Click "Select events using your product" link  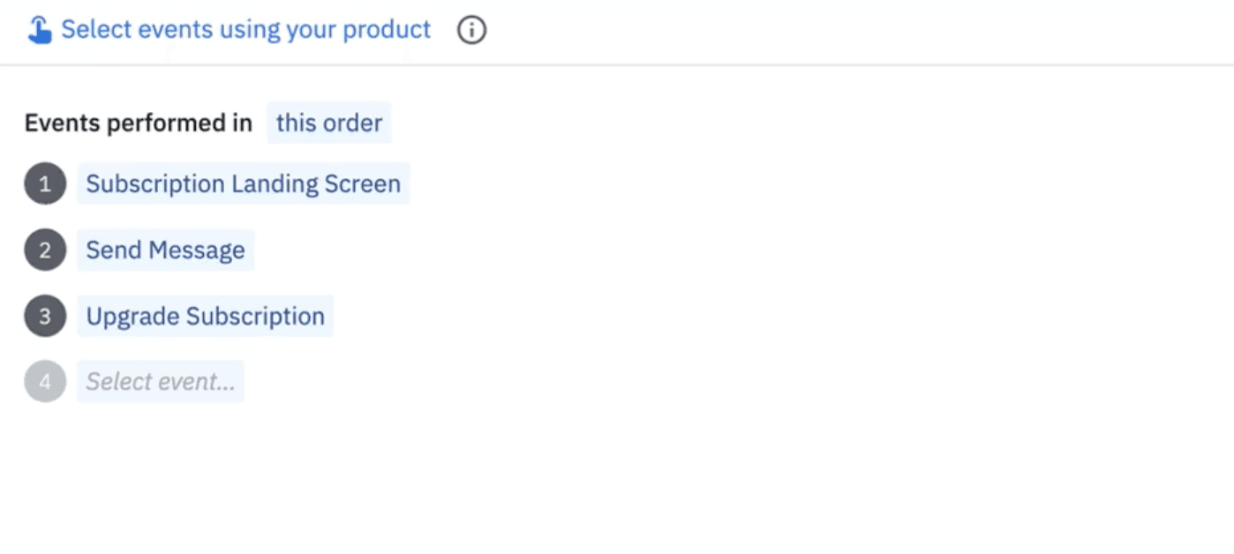[x=245, y=30]
